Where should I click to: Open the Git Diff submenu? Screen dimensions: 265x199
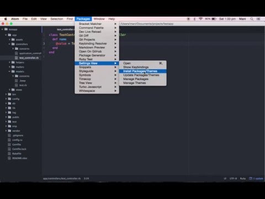pos(97,35)
